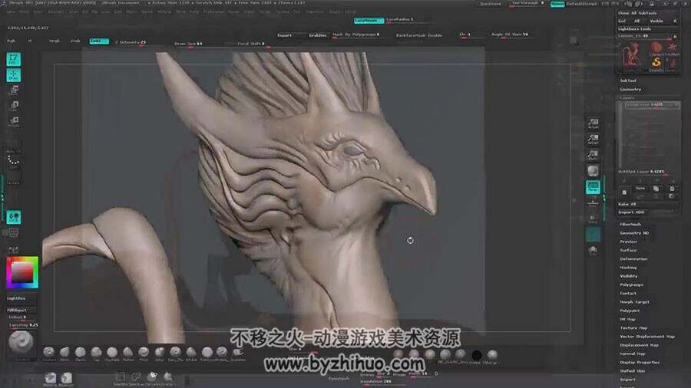Expand the Masking section

pyautogui.click(x=628, y=268)
